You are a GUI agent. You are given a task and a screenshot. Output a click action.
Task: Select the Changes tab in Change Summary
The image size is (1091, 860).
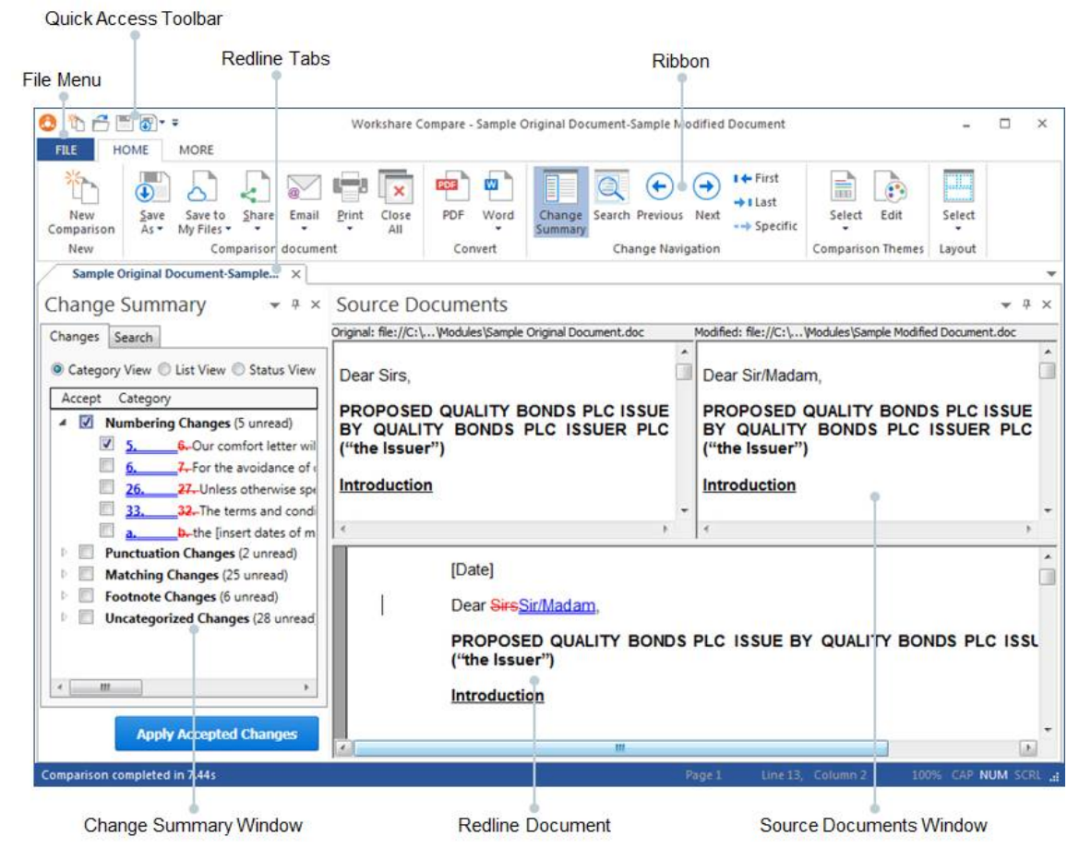click(x=75, y=337)
